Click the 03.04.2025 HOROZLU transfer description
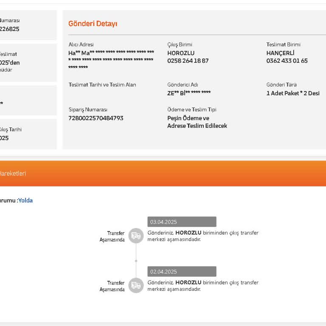This screenshot has height=326, width=326. click(203, 236)
